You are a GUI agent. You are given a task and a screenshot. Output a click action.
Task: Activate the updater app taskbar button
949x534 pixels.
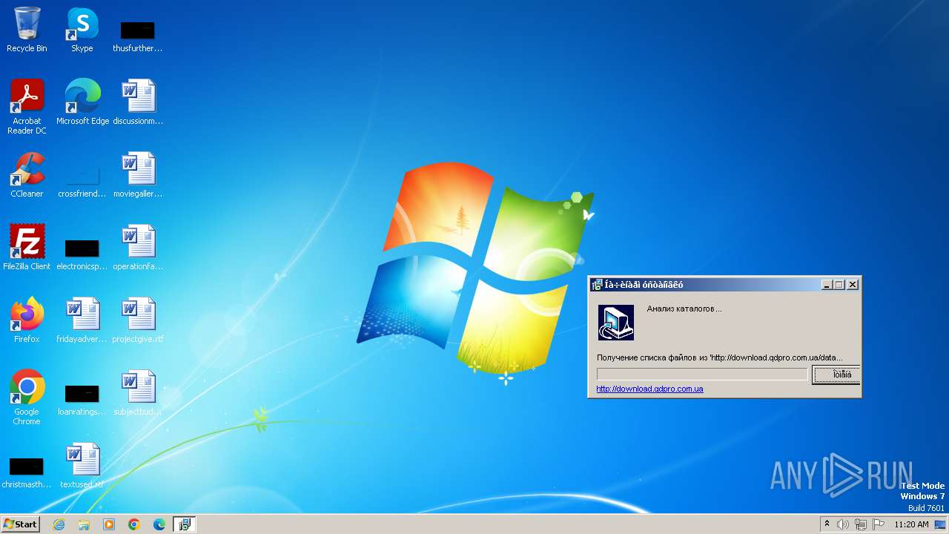tap(185, 524)
